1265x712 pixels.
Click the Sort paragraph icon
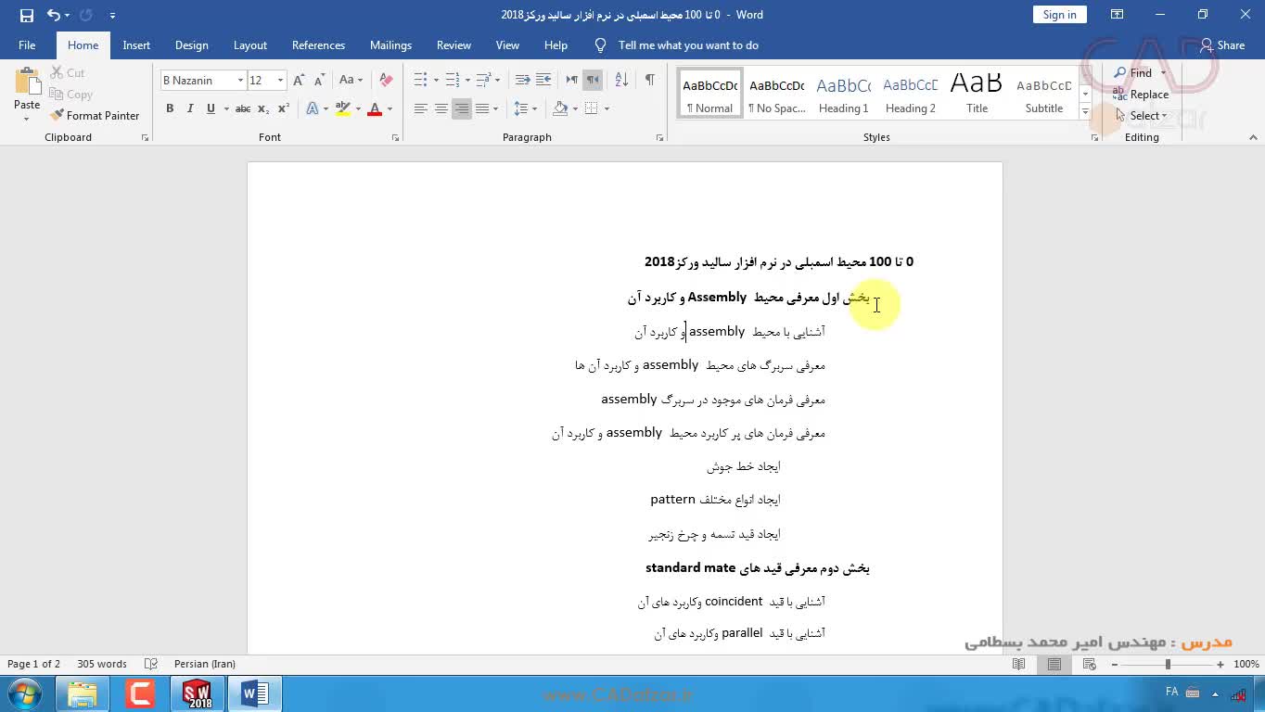click(x=621, y=81)
